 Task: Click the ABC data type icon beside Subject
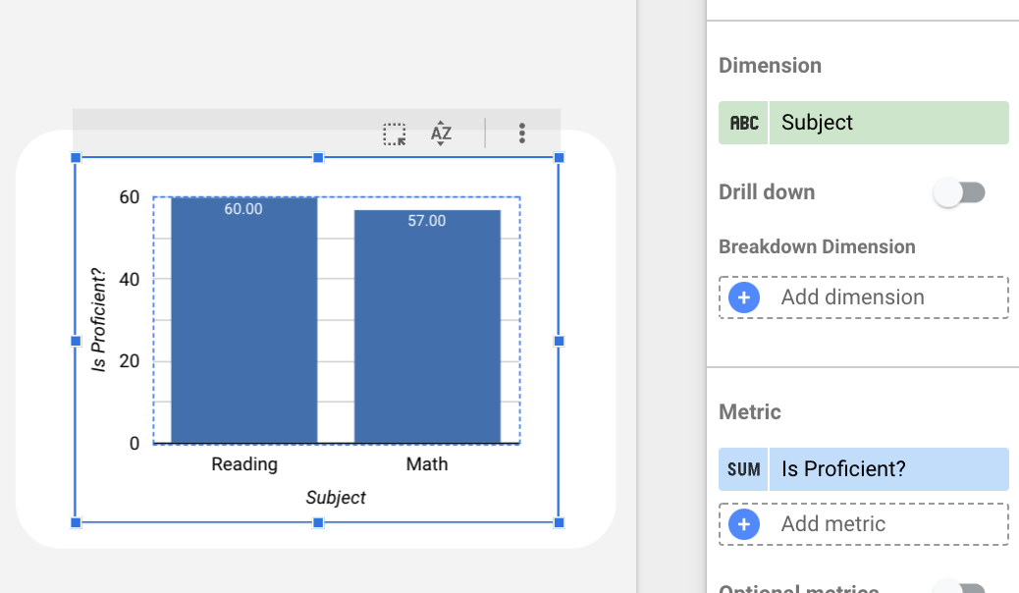click(x=743, y=122)
